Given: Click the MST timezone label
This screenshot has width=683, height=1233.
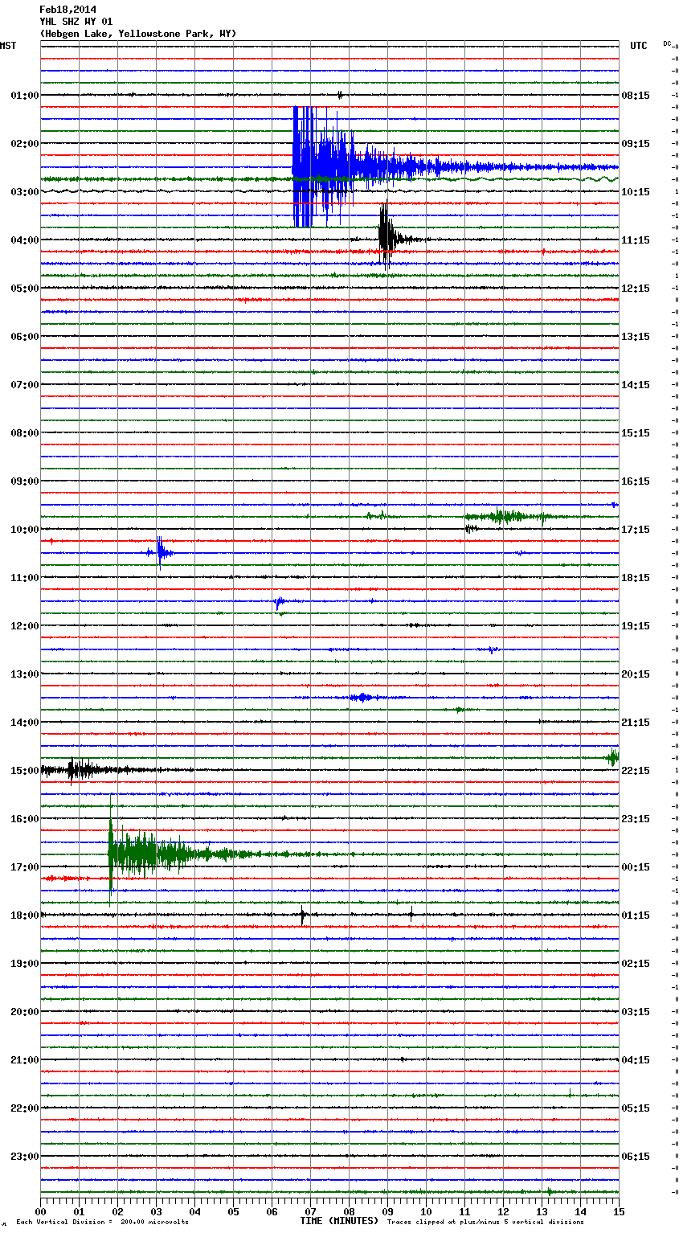Looking at the screenshot, I should click(x=8, y=46).
